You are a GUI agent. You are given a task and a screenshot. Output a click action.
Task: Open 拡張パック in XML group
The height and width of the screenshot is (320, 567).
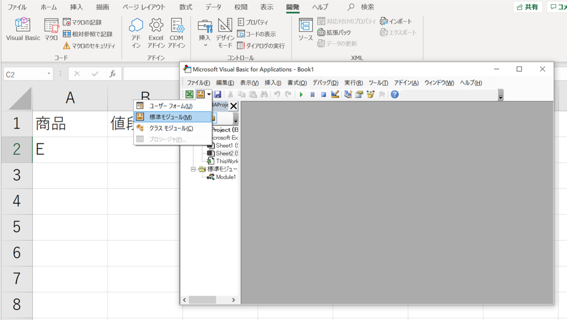[334, 33]
